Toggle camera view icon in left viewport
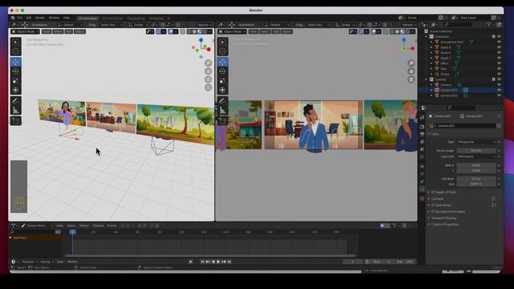Viewport: 514px width, 289px height. coord(208,79)
